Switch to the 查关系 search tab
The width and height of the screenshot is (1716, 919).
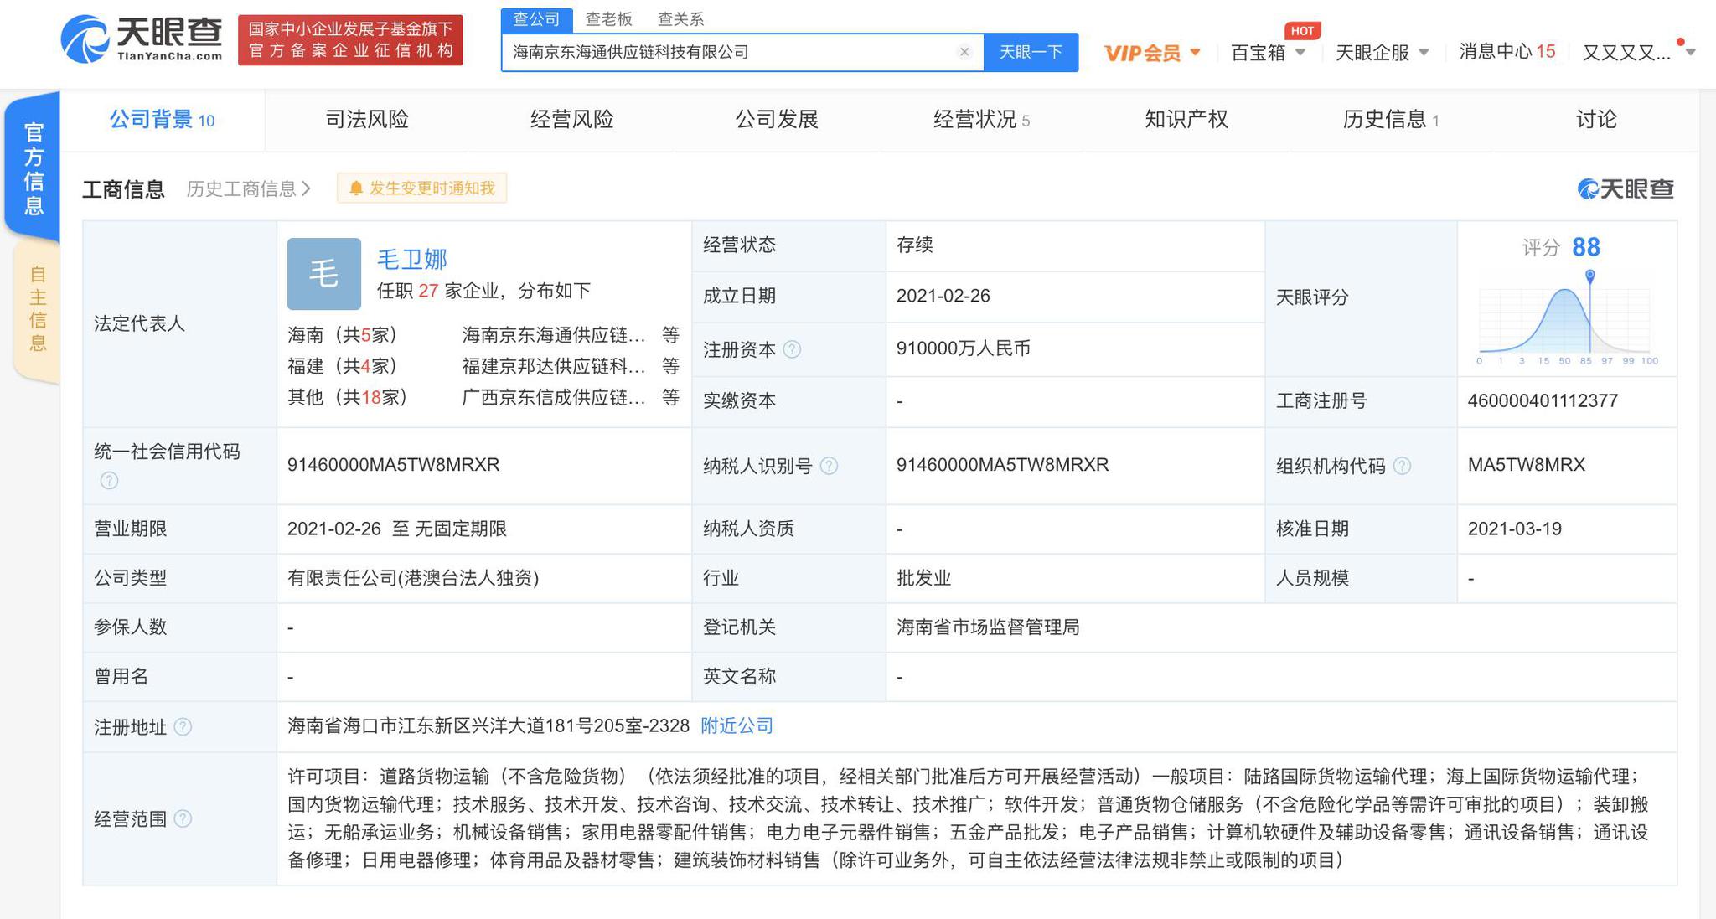[680, 19]
